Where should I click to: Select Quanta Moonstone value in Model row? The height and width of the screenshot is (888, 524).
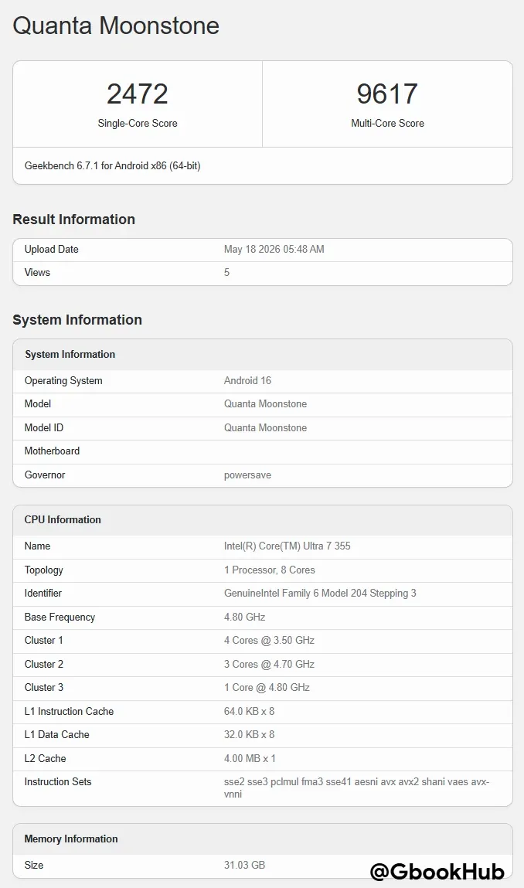[265, 403]
